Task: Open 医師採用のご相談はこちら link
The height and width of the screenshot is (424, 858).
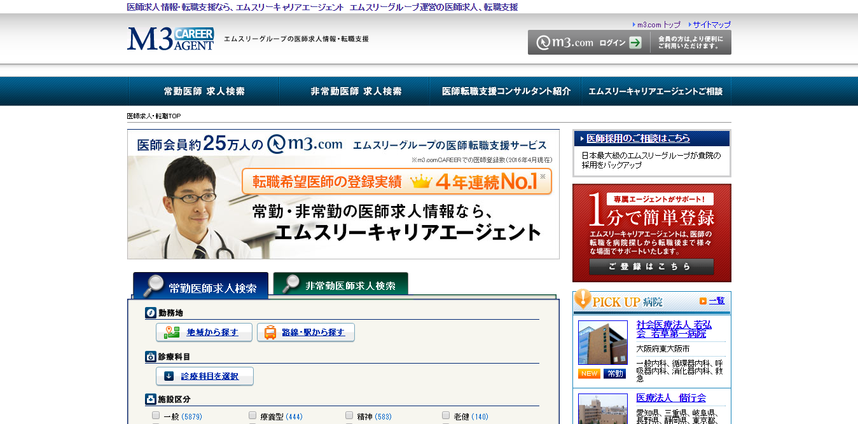Action: coord(638,139)
